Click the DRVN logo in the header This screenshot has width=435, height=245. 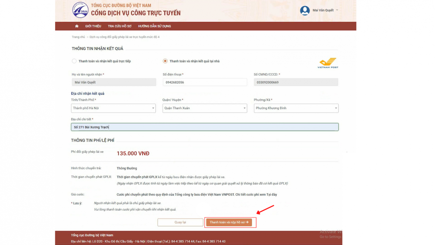click(80, 10)
